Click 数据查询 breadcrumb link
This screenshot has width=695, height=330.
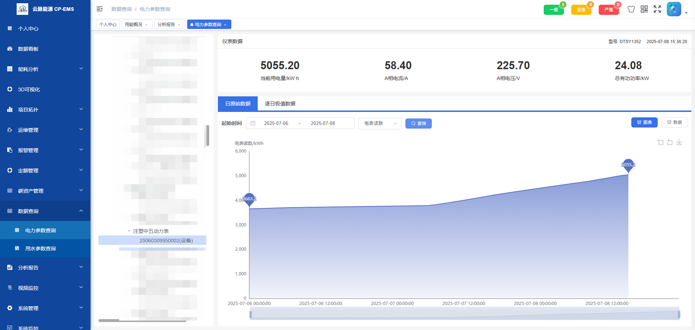[x=122, y=9]
